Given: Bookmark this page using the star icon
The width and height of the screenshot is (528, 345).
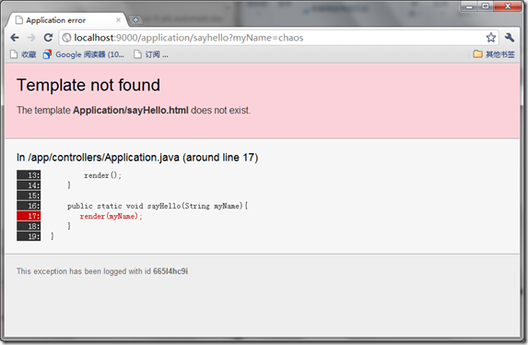Looking at the screenshot, I should 490,38.
